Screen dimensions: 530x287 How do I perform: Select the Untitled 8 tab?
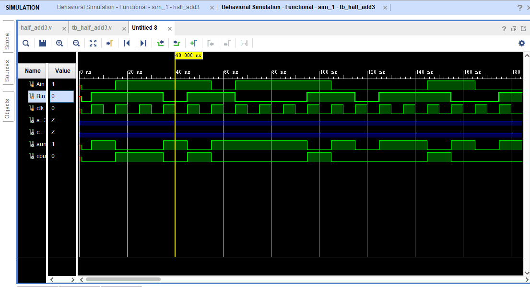145,28
